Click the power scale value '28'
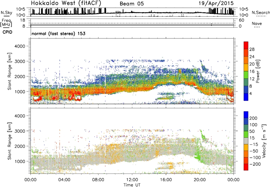270x187 pixels. 252,49
